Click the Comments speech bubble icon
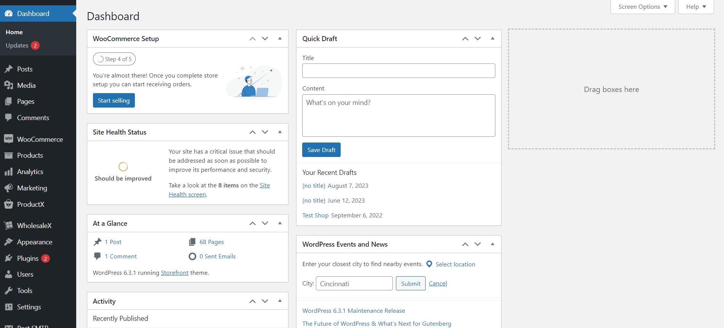The image size is (724, 328). (x=9, y=118)
